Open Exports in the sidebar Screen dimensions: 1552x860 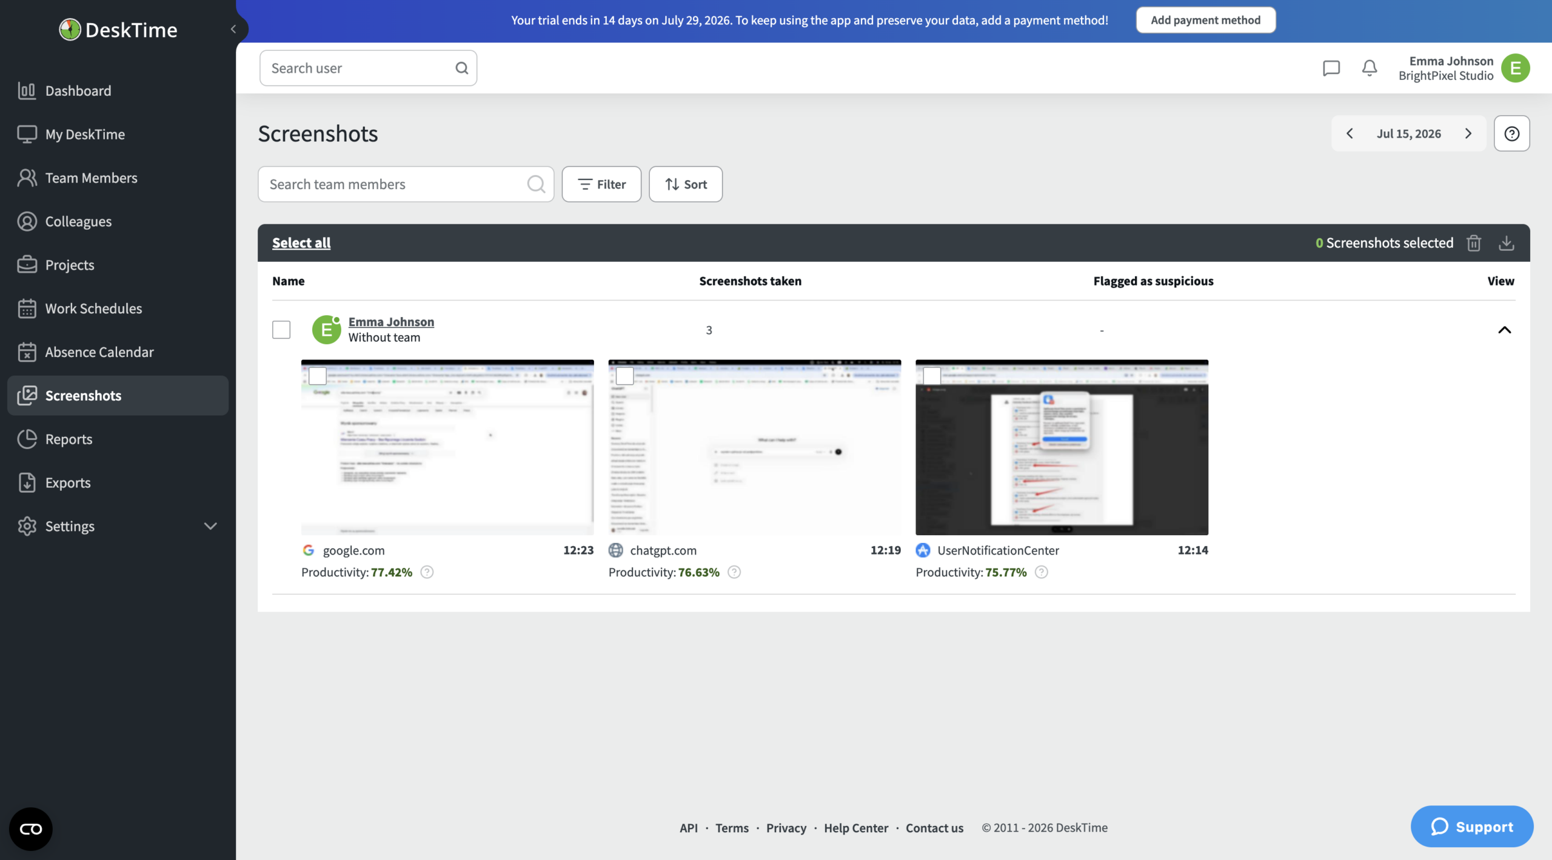pos(118,483)
